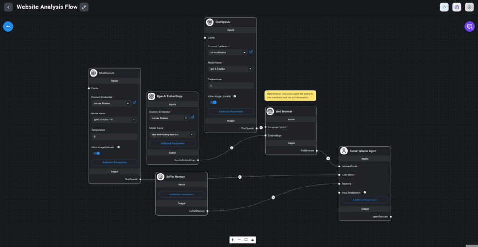Click the OpenAI Embeddings node title
478x247 pixels.
point(169,96)
